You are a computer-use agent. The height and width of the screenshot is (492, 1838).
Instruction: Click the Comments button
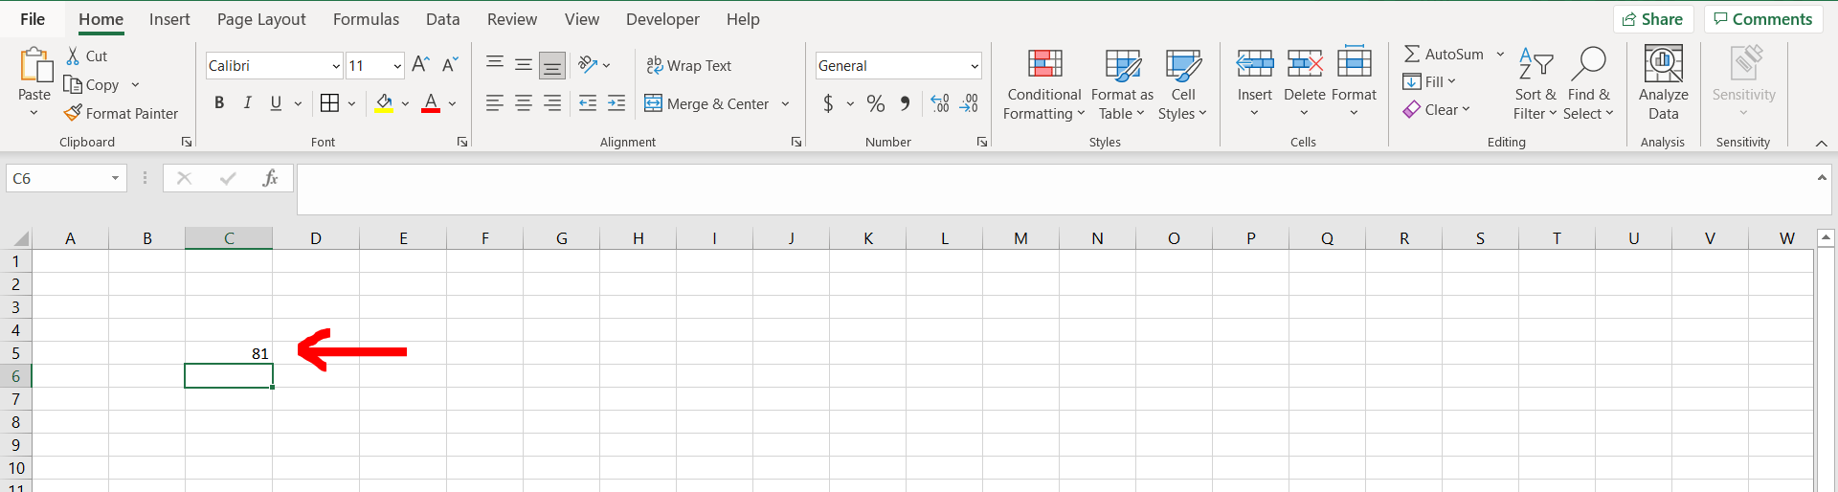coord(1762,19)
